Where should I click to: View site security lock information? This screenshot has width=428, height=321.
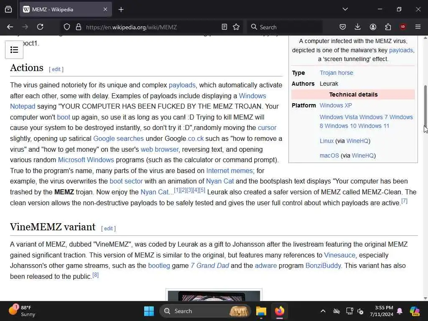coord(79,27)
